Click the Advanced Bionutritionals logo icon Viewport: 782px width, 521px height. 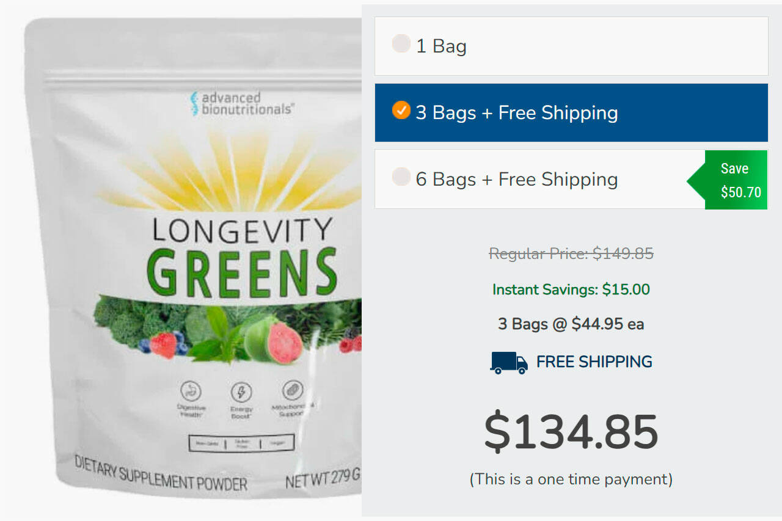(x=194, y=104)
